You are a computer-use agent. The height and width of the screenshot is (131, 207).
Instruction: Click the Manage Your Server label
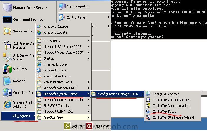pos(30,8)
